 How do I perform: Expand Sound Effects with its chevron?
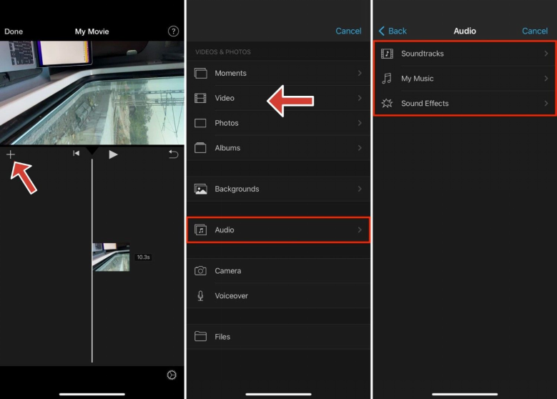tap(546, 104)
